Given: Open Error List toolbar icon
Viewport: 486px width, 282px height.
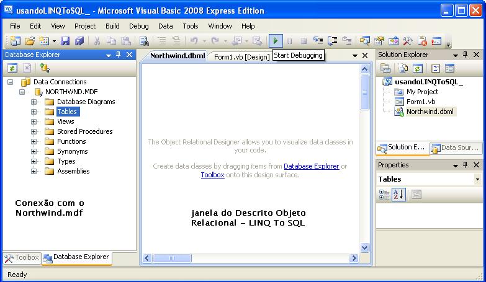Looking at the screenshot, I should pyautogui.click(x=422, y=41).
